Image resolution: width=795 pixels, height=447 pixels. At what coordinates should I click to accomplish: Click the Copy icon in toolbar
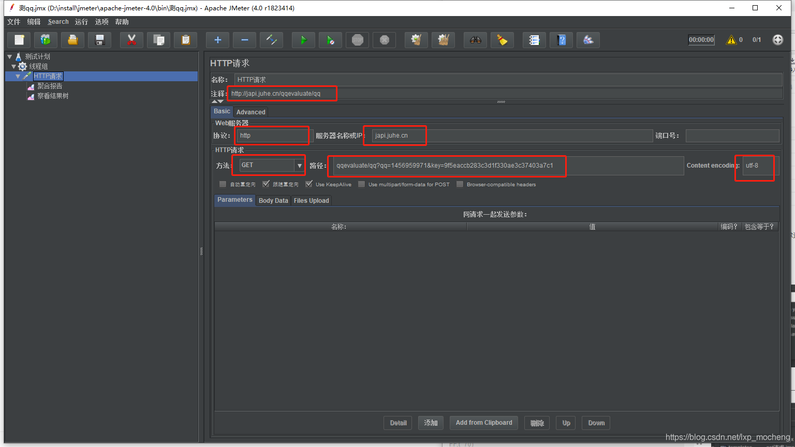(159, 40)
